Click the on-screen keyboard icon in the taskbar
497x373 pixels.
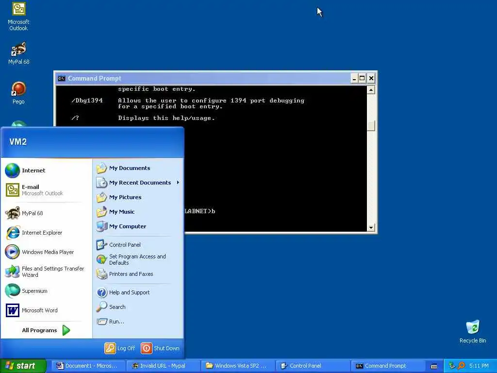tap(434, 366)
